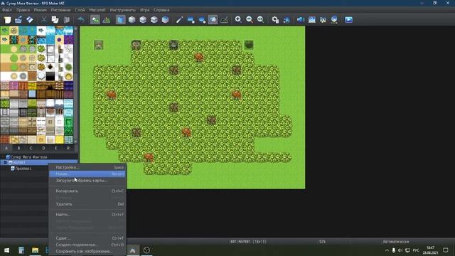Switch to tileset tab E
Image resolution: width=455 pixels, height=256 pixels.
click(55, 148)
